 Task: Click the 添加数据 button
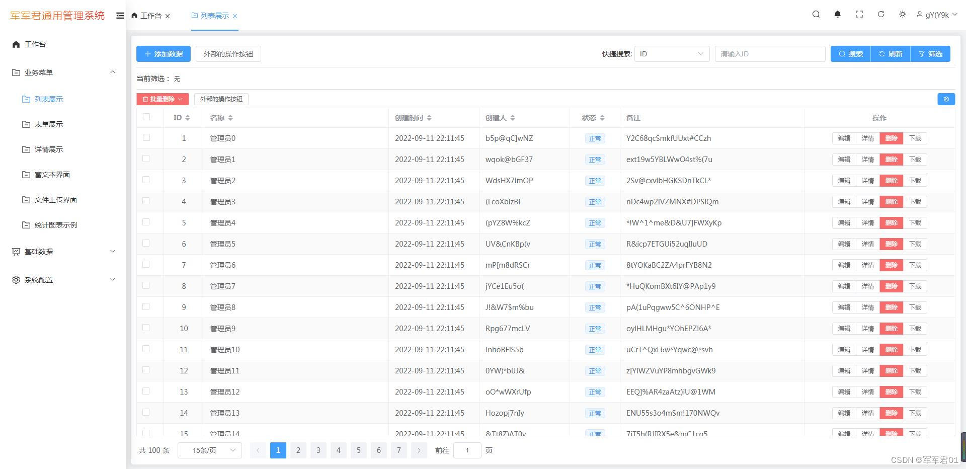coord(164,54)
